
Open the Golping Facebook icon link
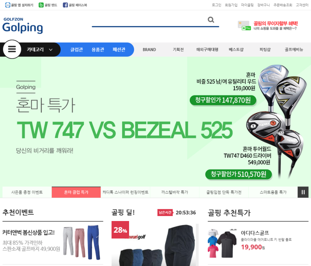tap(65, 5)
